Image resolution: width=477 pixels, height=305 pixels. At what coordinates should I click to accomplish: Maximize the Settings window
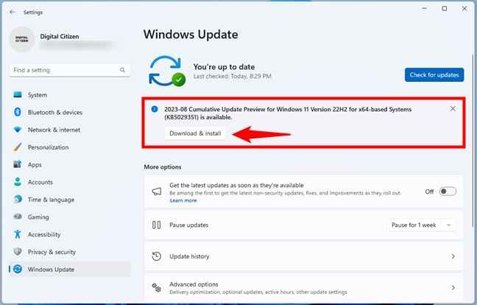click(x=445, y=9)
